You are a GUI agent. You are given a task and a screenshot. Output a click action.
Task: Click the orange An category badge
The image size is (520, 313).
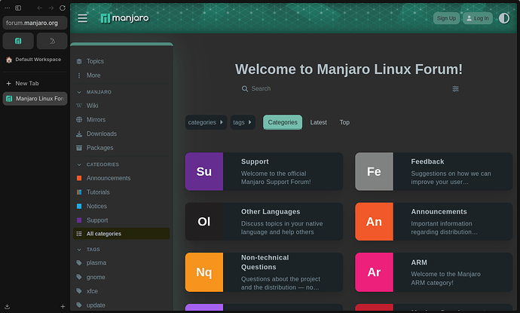374,222
